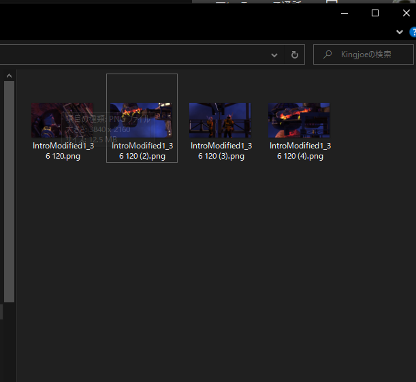Expand the ribbon with the chevron
The width and height of the screenshot is (416, 382).
click(x=400, y=32)
